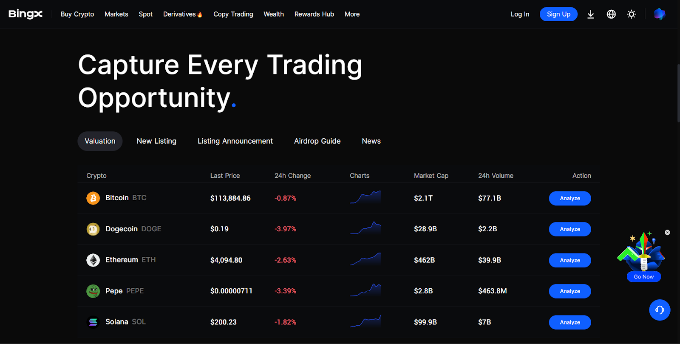Switch to the New Listing tab
The image size is (680, 344).
(156, 141)
